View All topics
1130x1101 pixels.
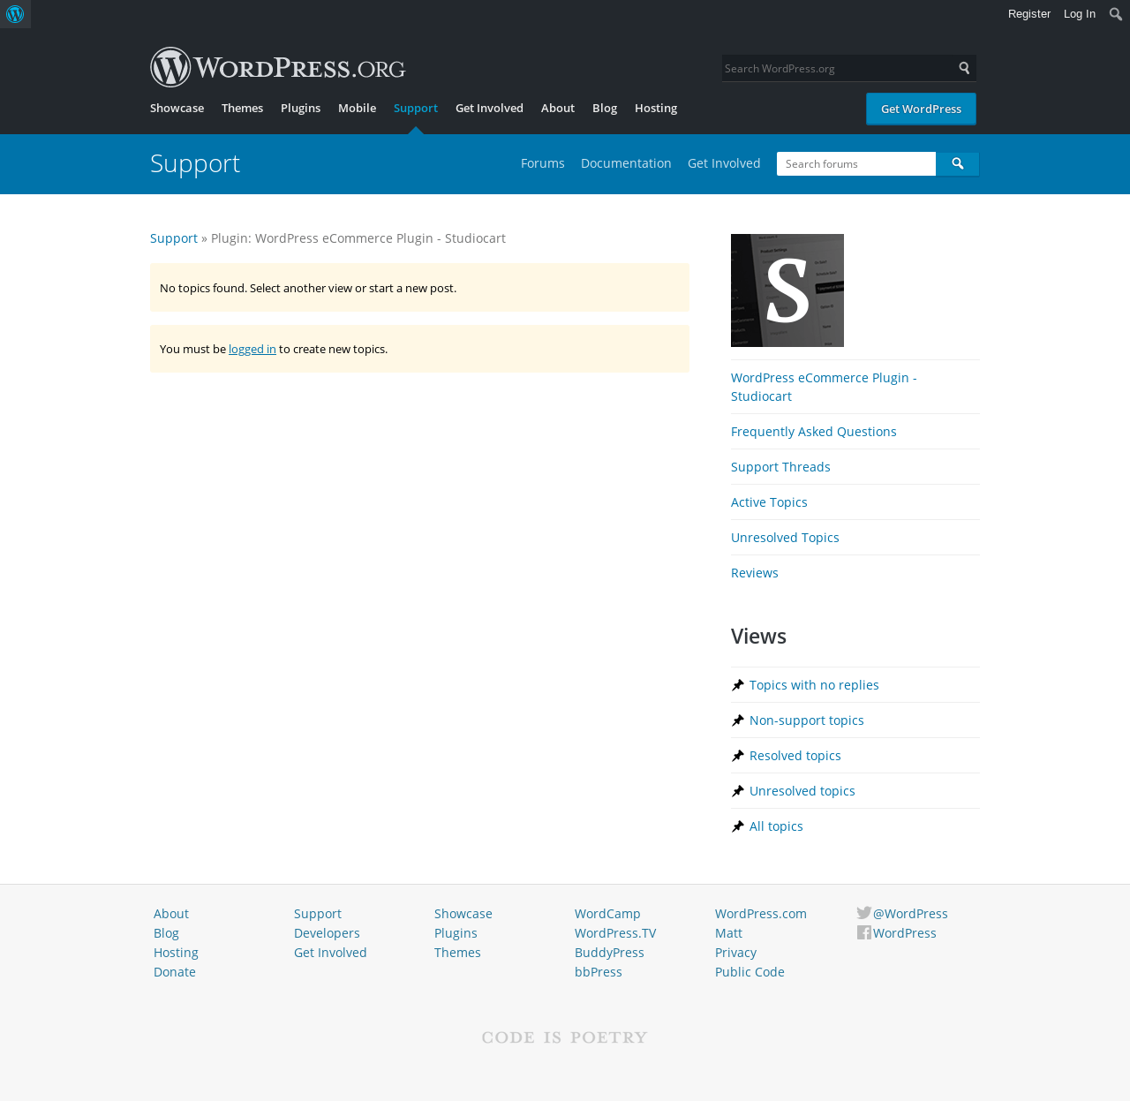point(776,826)
